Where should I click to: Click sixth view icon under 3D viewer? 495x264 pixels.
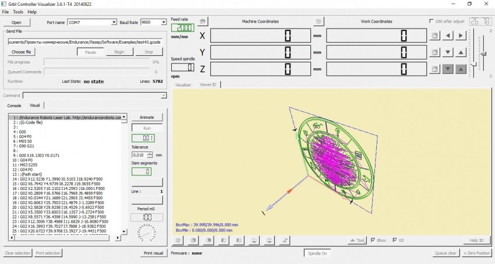pyautogui.click(x=254, y=240)
